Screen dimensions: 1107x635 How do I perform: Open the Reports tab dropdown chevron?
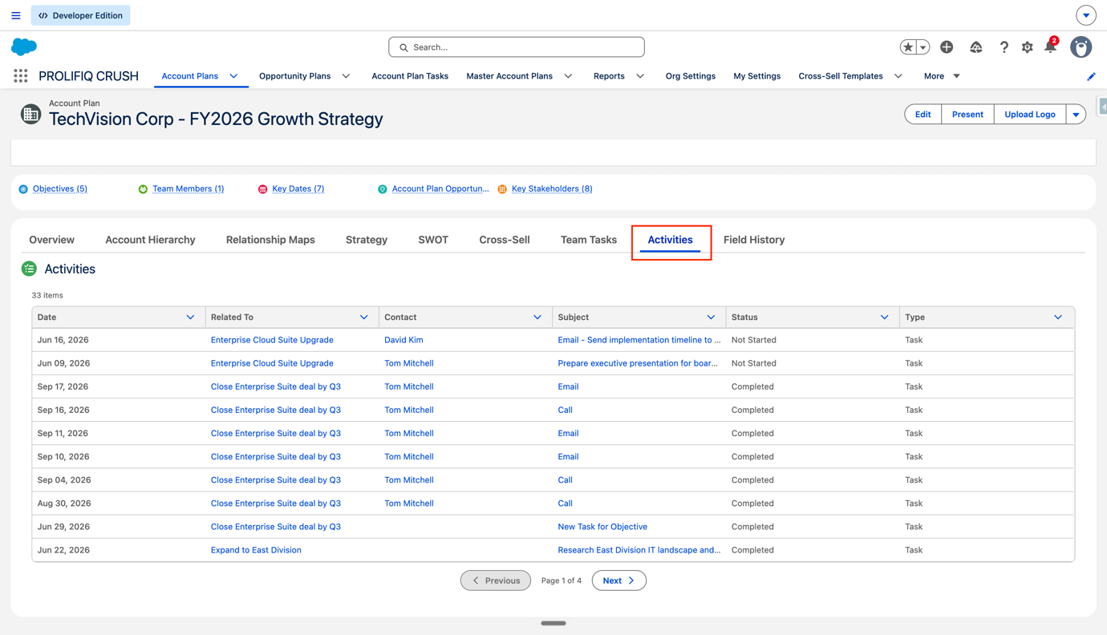640,76
